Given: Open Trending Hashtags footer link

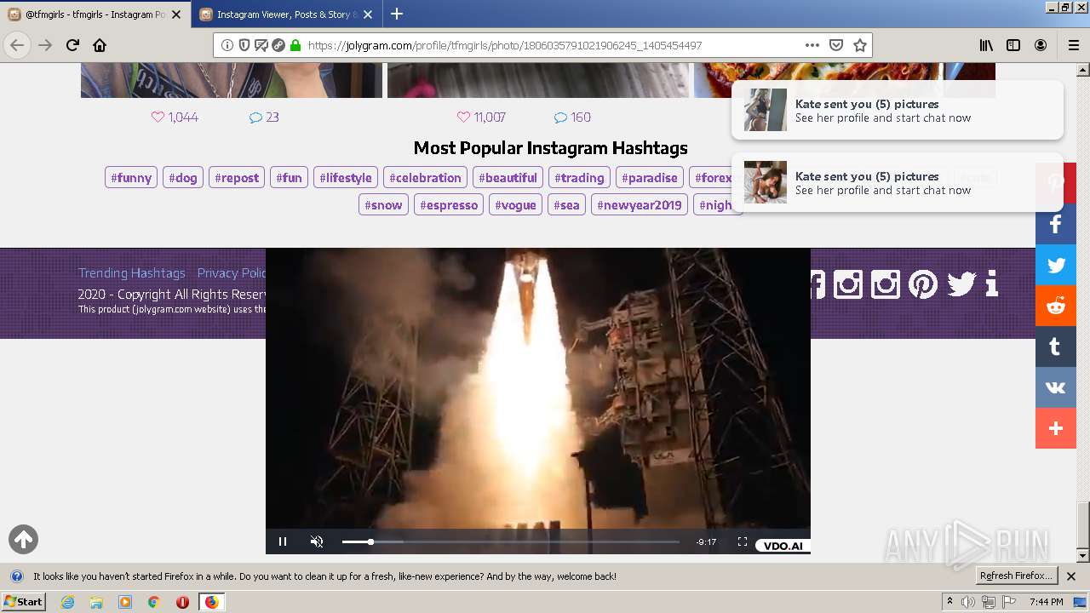Looking at the screenshot, I should pos(132,273).
